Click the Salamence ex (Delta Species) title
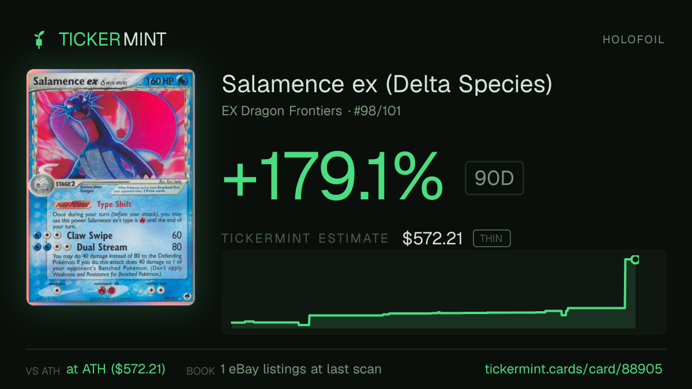The width and height of the screenshot is (692, 389). click(387, 84)
